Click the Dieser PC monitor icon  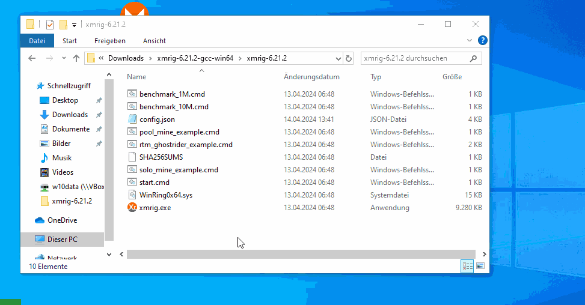pyautogui.click(x=40, y=240)
